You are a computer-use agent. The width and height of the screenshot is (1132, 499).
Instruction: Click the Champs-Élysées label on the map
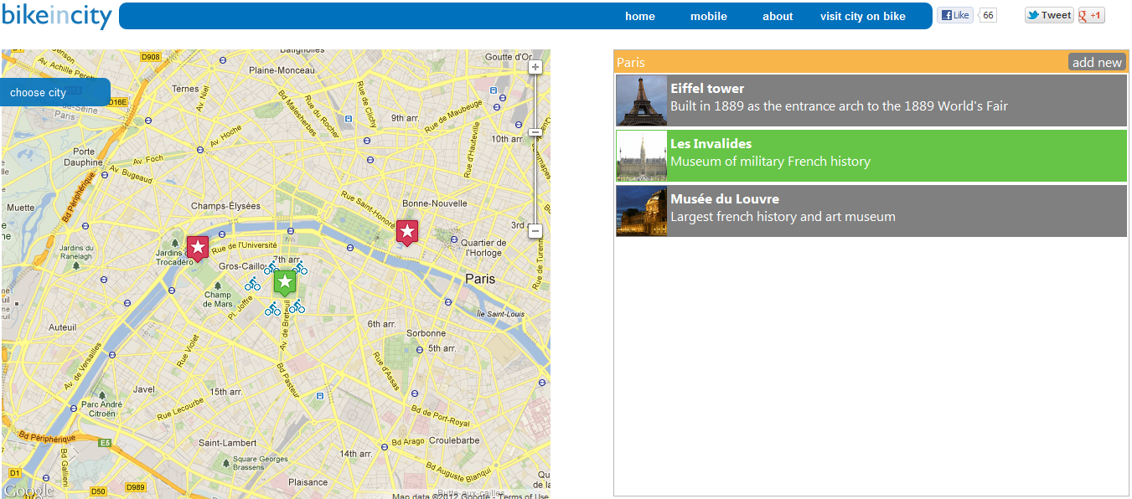(x=225, y=206)
